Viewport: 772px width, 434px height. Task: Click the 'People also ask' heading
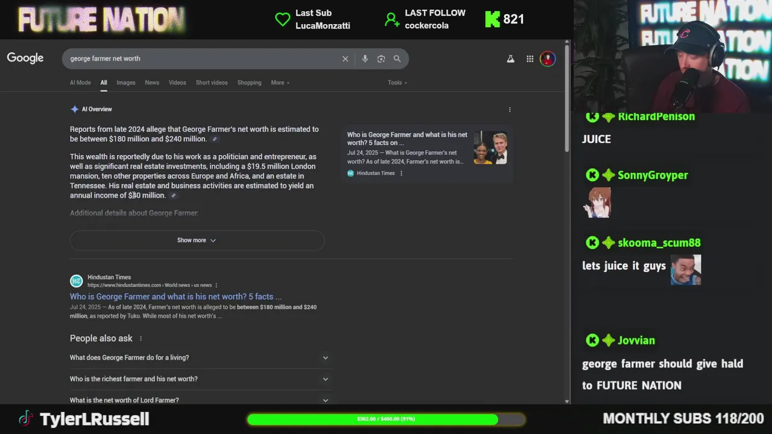pos(101,339)
